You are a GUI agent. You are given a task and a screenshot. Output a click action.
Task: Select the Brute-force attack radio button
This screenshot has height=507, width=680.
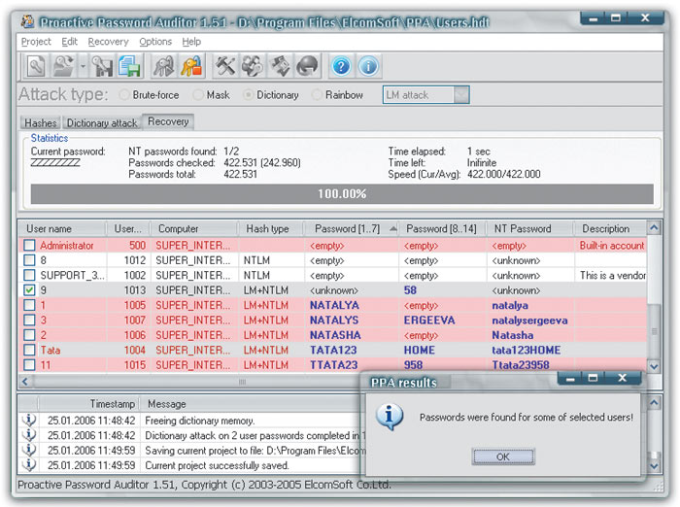[x=124, y=94]
